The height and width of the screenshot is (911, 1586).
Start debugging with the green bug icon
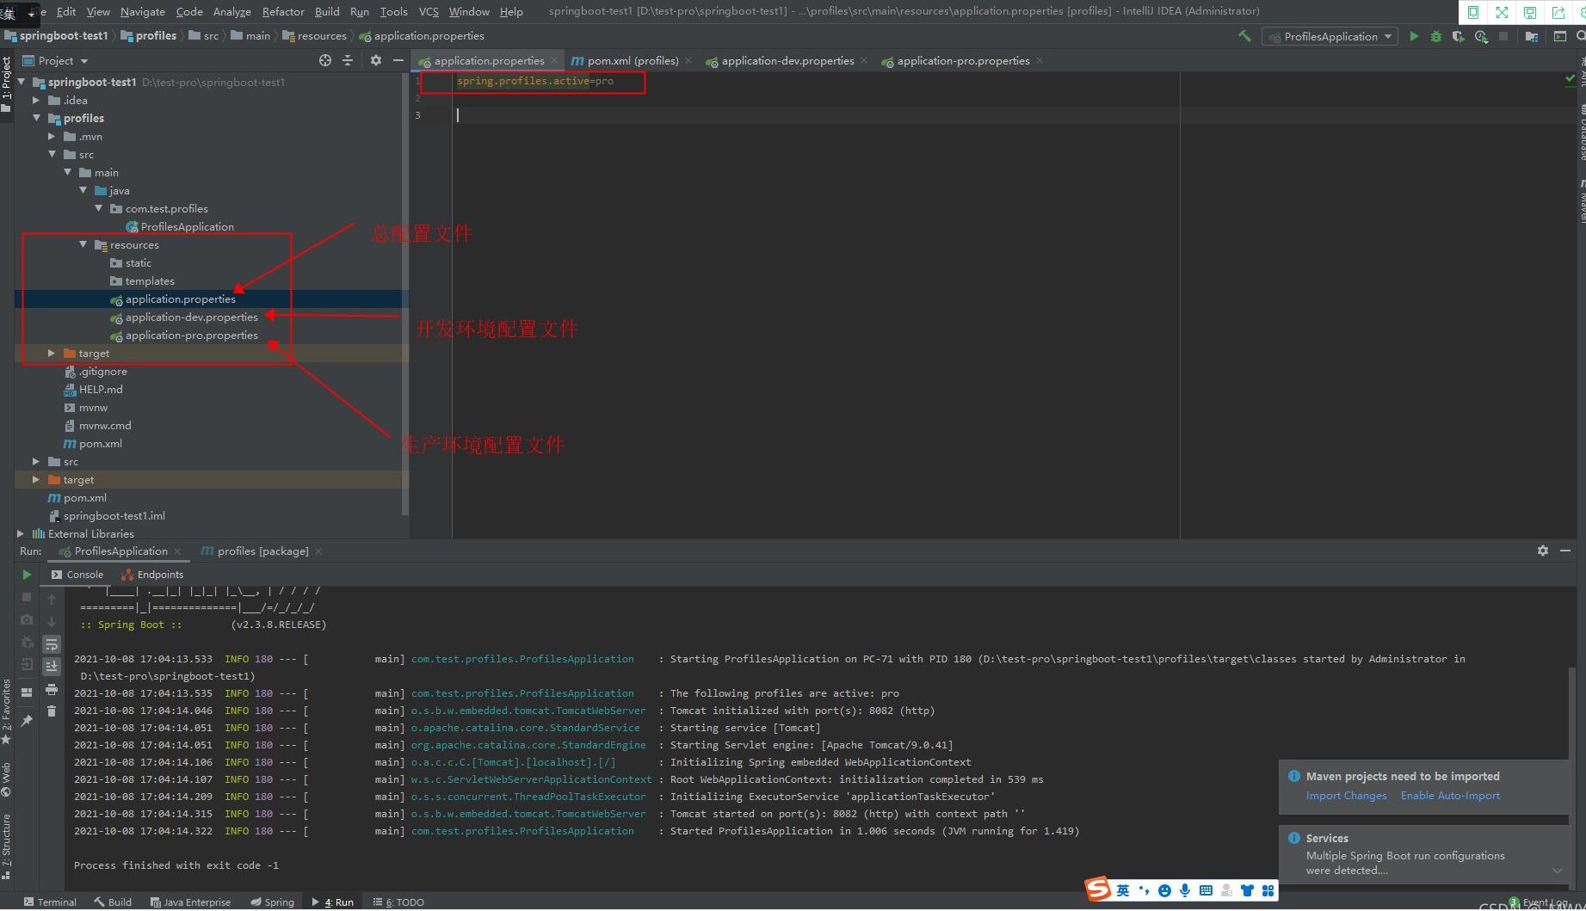[x=1435, y=36]
